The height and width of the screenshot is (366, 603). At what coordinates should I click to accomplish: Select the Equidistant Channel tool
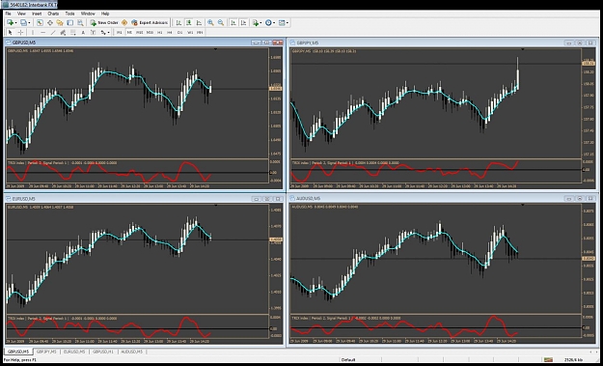pyautogui.click(x=63, y=32)
